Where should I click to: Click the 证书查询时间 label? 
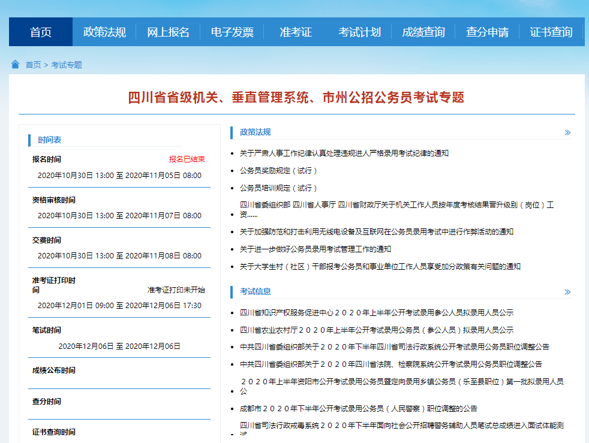pos(54,432)
